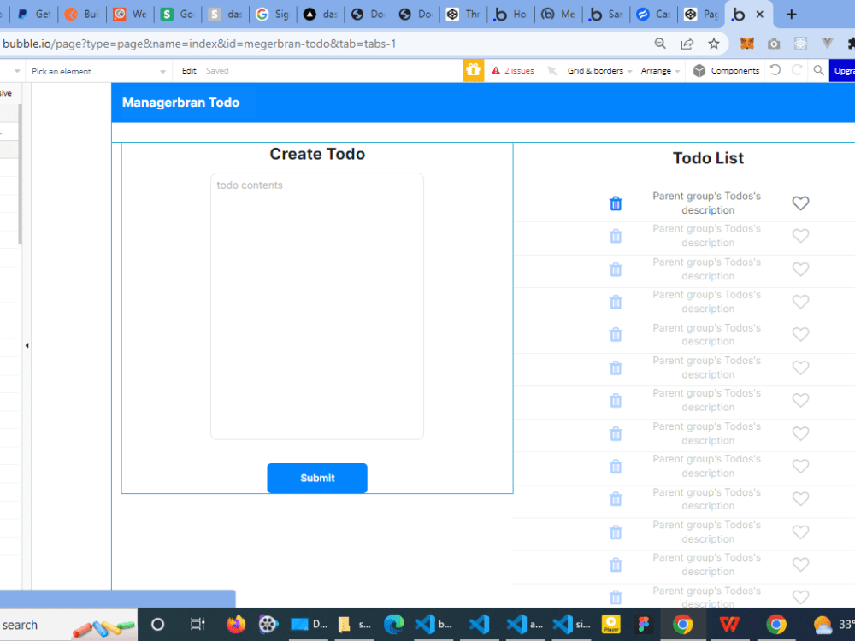Image resolution: width=855 pixels, height=641 pixels.
Task: Click the solid blue trash icon in Todo List
Action: [616, 203]
